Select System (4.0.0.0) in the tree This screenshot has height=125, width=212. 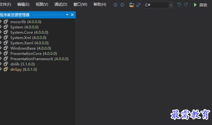pyautogui.click(x=24, y=27)
